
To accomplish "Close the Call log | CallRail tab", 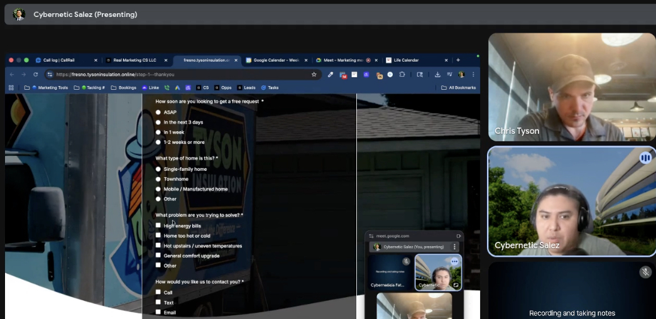I will pos(96,60).
